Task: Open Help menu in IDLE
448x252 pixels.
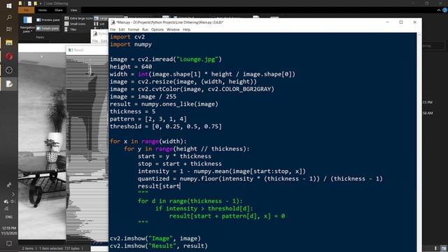Action: (187, 29)
